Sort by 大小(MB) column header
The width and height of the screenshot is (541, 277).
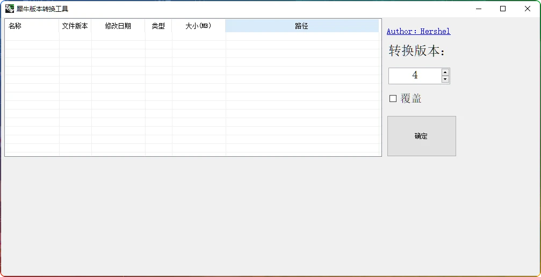(199, 26)
